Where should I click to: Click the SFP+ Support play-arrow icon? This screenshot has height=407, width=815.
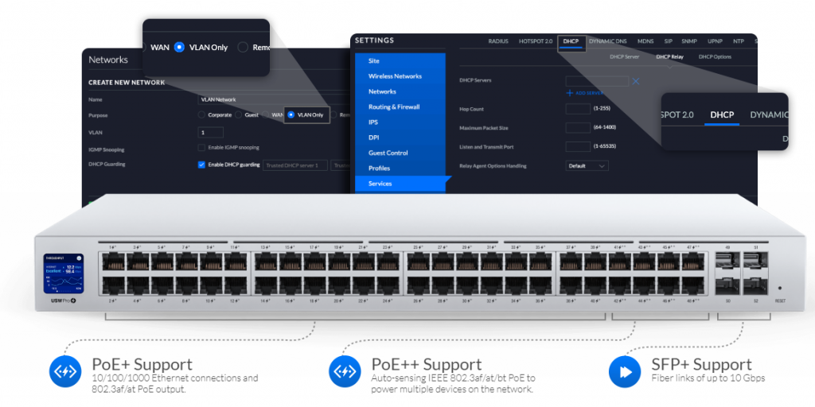pyautogui.click(x=625, y=371)
